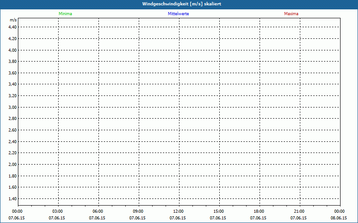Click the 09:00 time label

pyautogui.click(x=138, y=211)
